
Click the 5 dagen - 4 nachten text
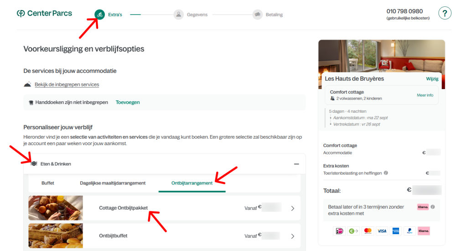[348, 111]
